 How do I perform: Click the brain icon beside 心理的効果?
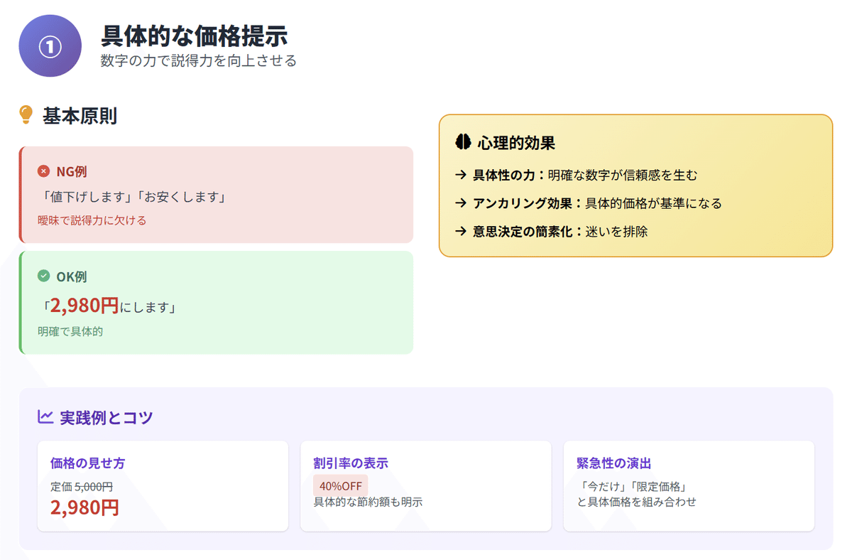click(x=463, y=142)
